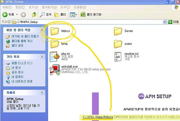Viewport: 180px width, 121px height.
Task: Click the local disk drive icon
Action: pos(8,63)
